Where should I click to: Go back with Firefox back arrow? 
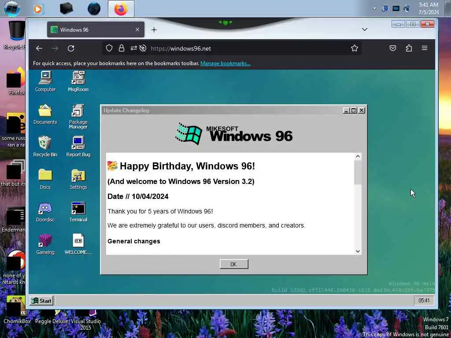(x=39, y=48)
